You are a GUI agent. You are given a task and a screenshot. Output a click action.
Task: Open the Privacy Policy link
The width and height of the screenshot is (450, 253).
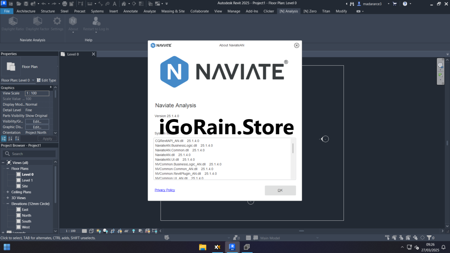tap(165, 190)
